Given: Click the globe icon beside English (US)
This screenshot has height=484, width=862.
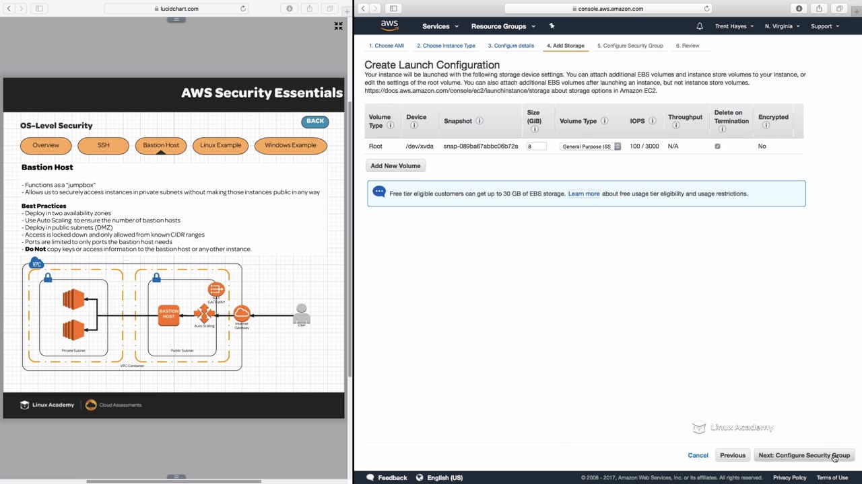Looking at the screenshot, I should (420, 477).
